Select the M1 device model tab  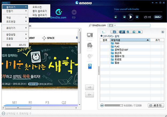coord(14,103)
